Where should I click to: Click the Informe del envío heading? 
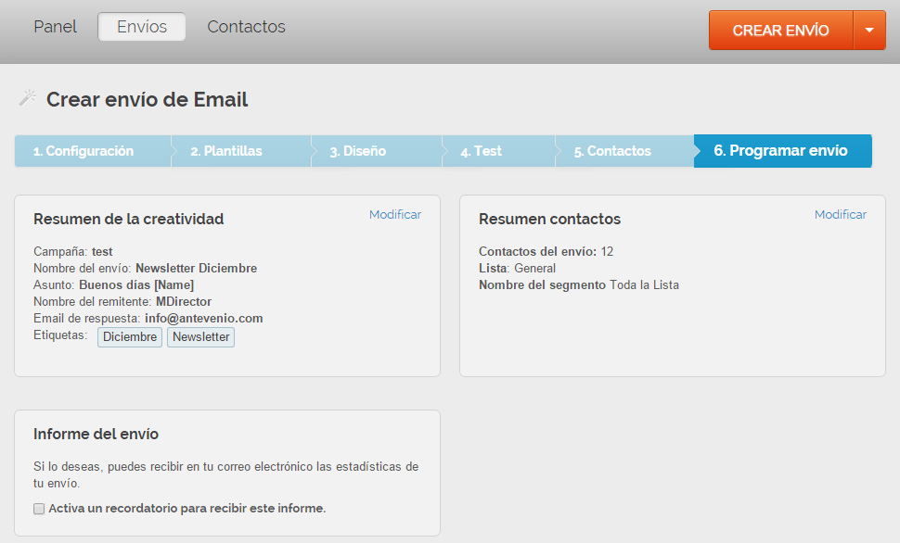pyautogui.click(x=96, y=435)
